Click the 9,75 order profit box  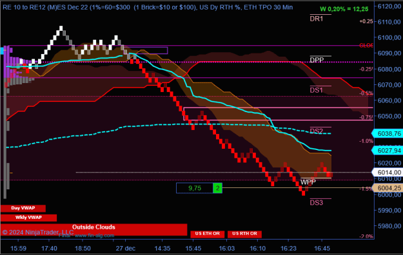tap(195, 188)
